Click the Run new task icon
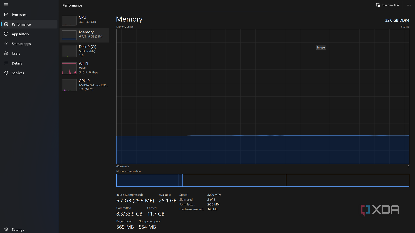This screenshot has height=233, width=415. [378, 5]
